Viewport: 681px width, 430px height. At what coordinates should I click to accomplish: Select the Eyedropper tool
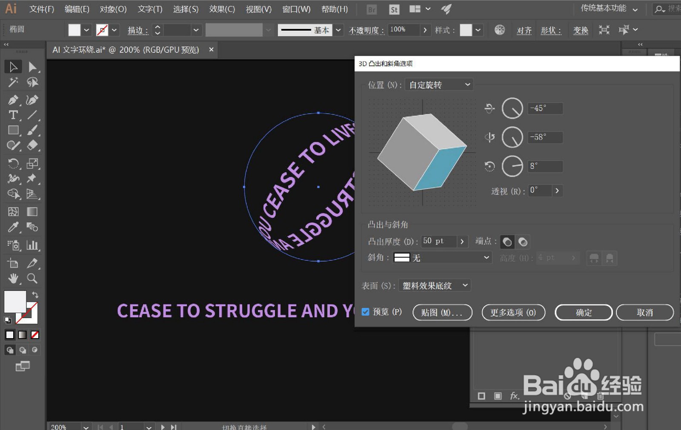pos(13,227)
